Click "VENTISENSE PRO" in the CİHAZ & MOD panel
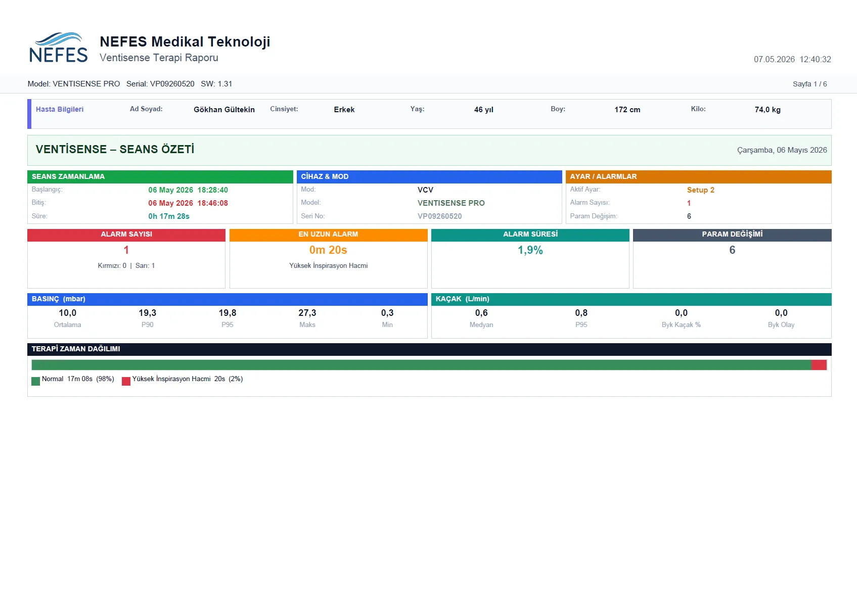857x604 pixels. (x=451, y=203)
